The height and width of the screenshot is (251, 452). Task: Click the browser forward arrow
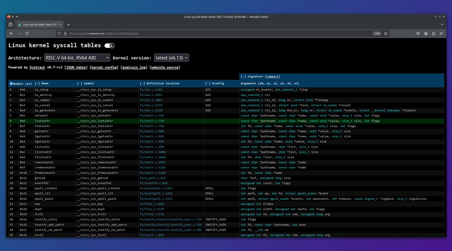(19, 33)
